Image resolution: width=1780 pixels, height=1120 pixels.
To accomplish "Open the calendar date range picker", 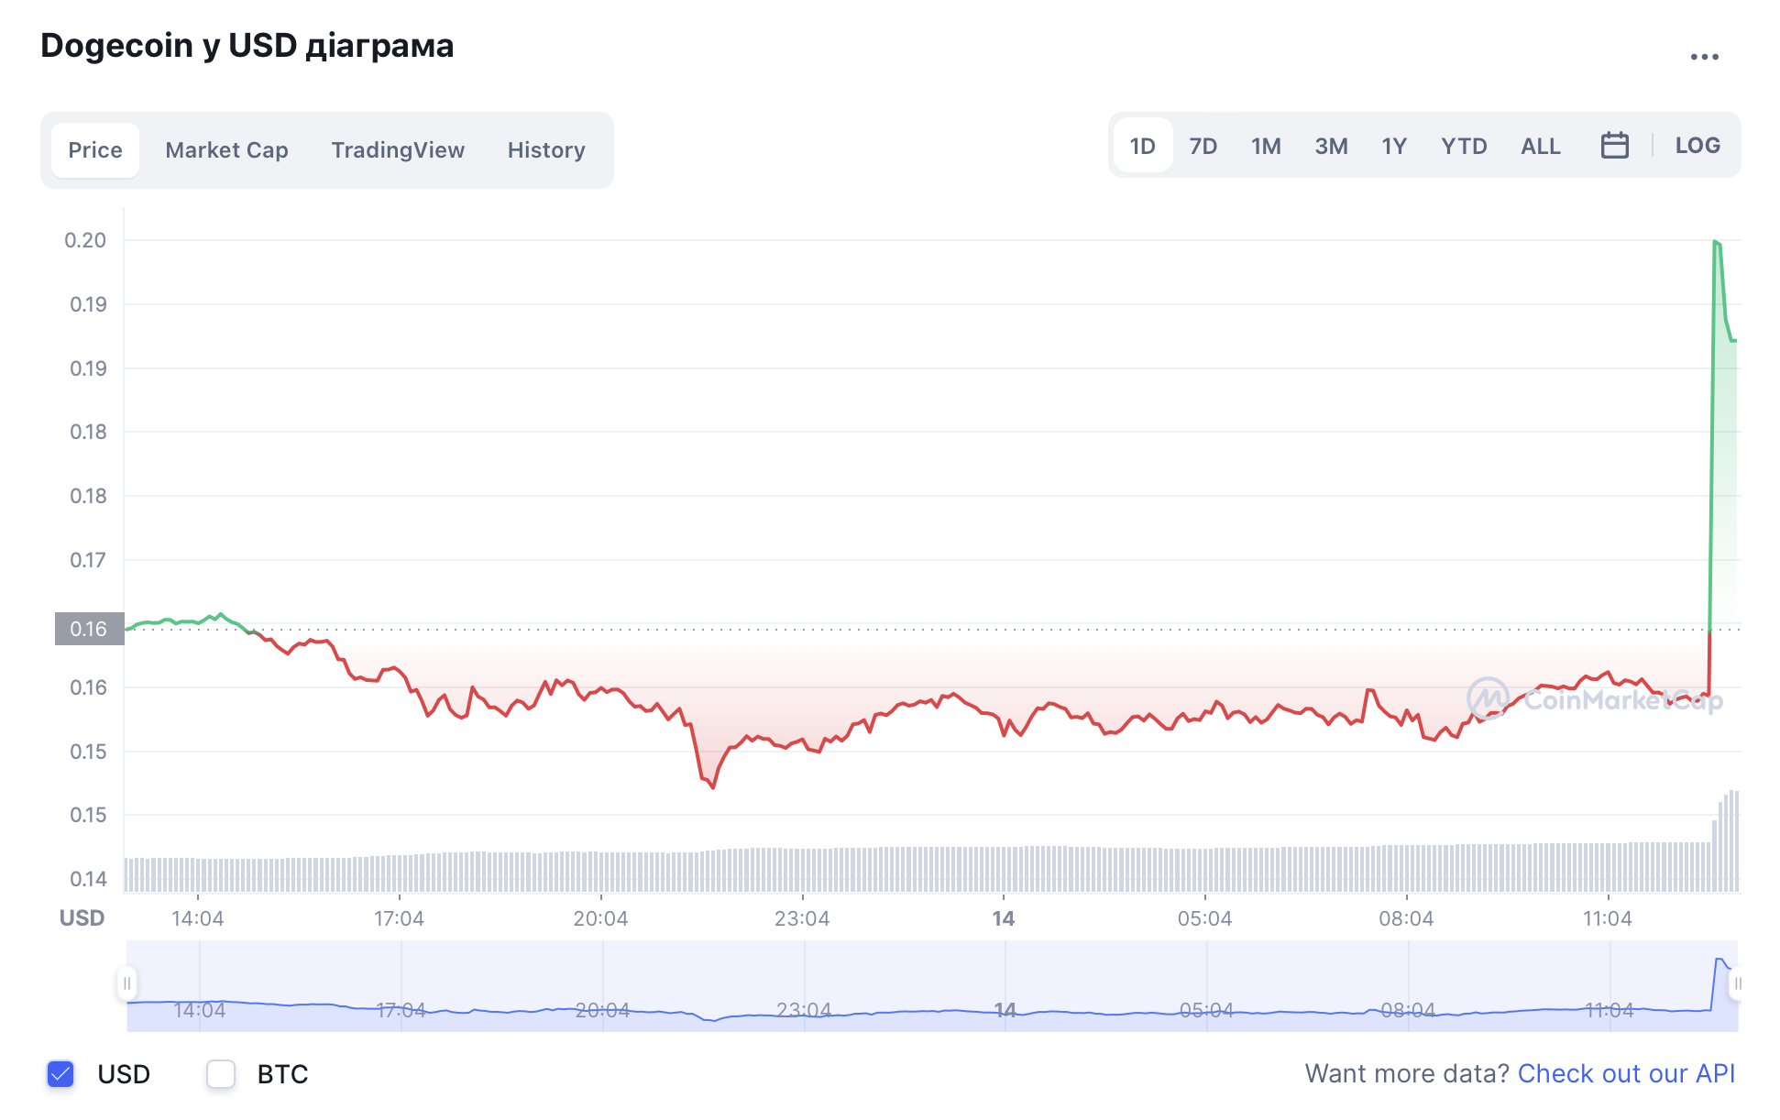I will click(x=1614, y=146).
